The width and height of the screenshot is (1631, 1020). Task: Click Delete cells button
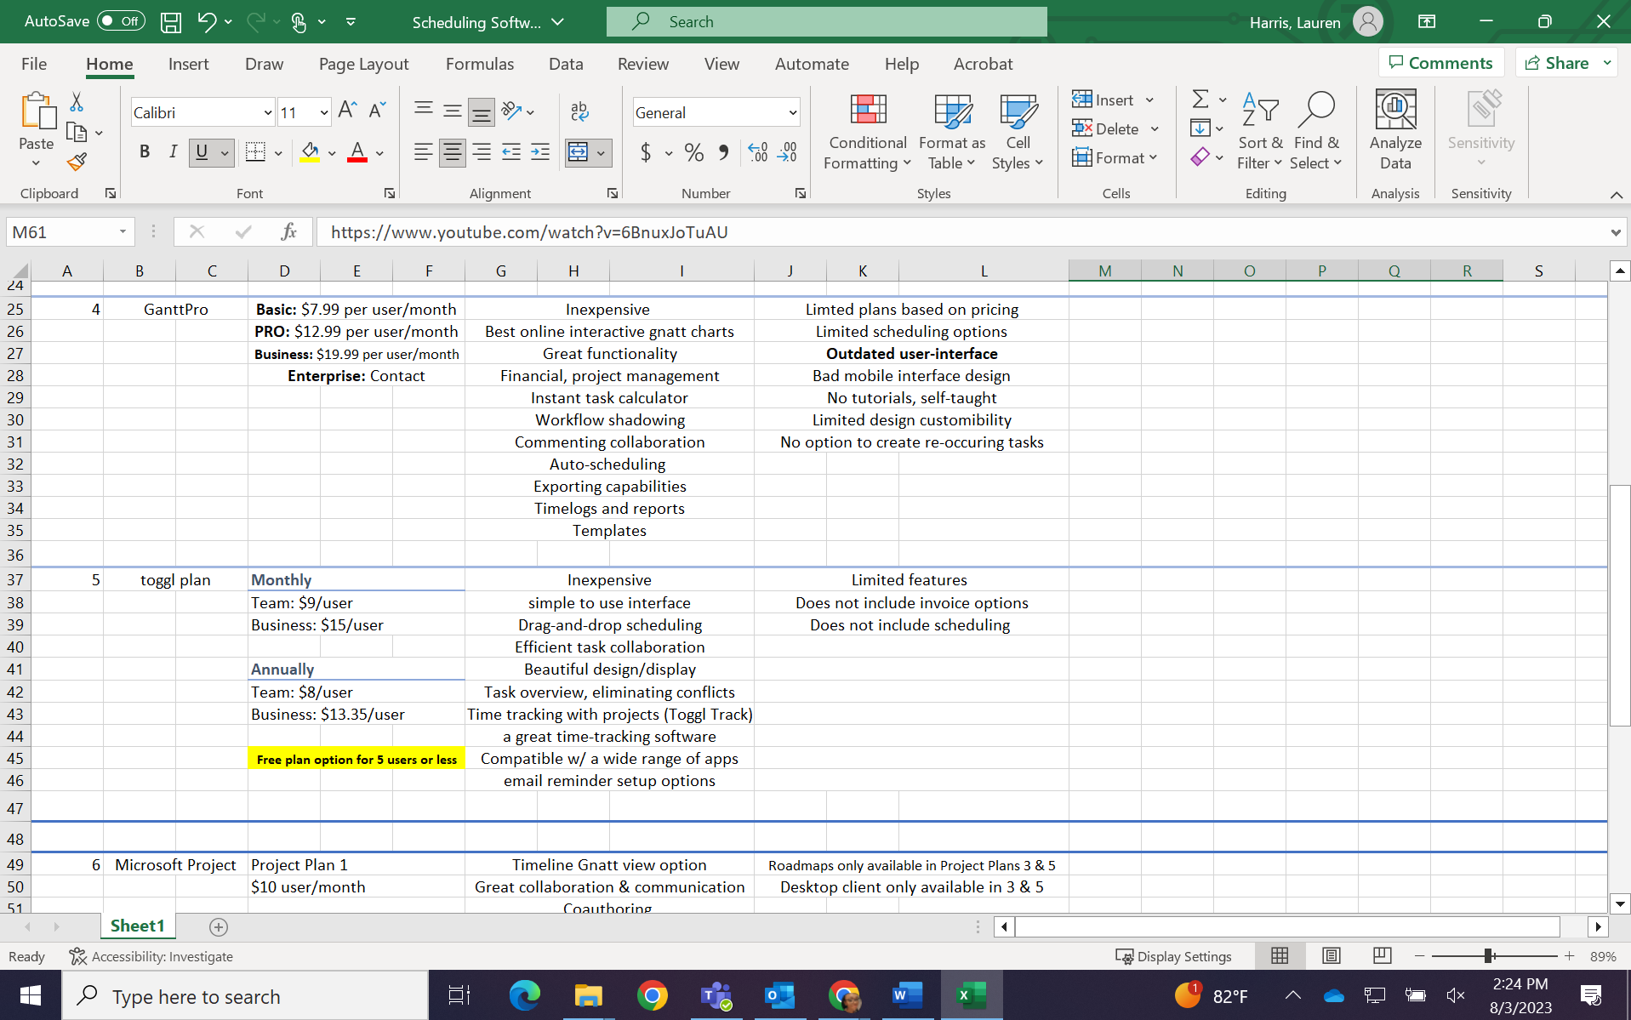pyautogui.click(x=1106, y=128)
